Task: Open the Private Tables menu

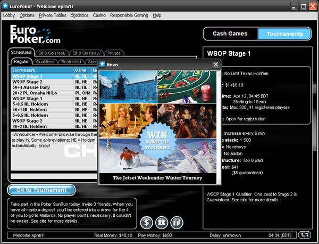Action: [53, 15]
